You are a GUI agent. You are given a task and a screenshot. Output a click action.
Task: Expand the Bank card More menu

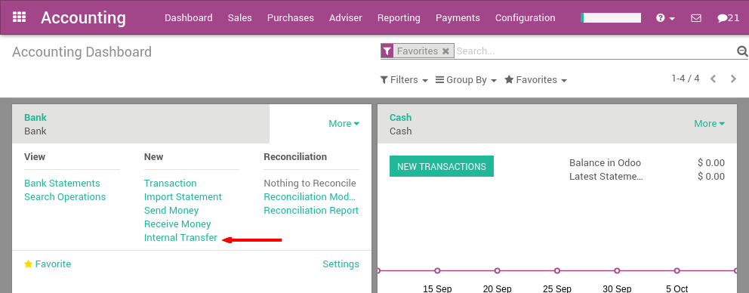click(344, 124)
